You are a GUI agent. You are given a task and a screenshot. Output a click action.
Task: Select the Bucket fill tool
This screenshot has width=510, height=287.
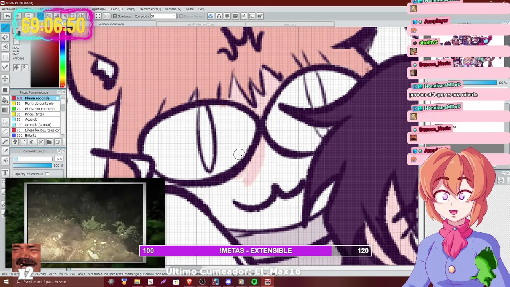[5, 100]
